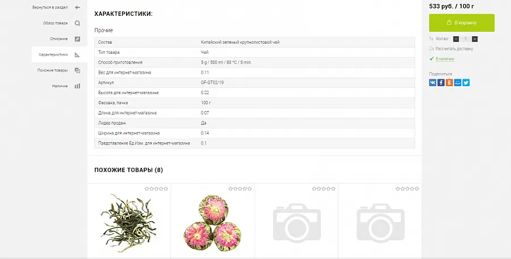Screen dimensions: 511x259
Task: Click the quantity input field
Action: pyautogui.click(x=466, y=39)
